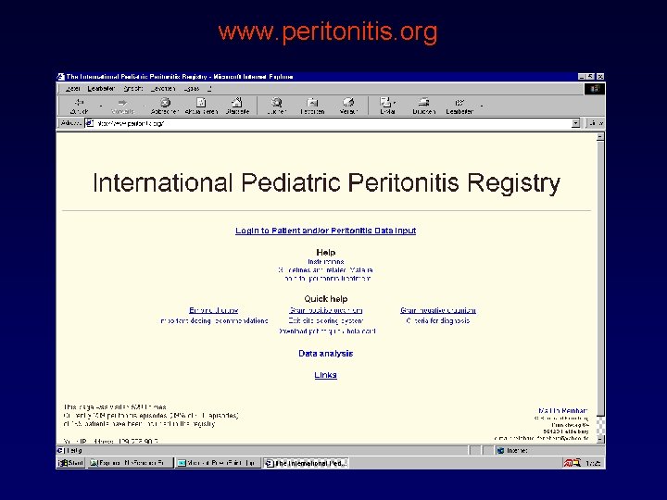This screenshot has width=667, height=500.
Task: Click the International Pediatric Peritonitis Registry heading
Action: [x=326, y=182]
